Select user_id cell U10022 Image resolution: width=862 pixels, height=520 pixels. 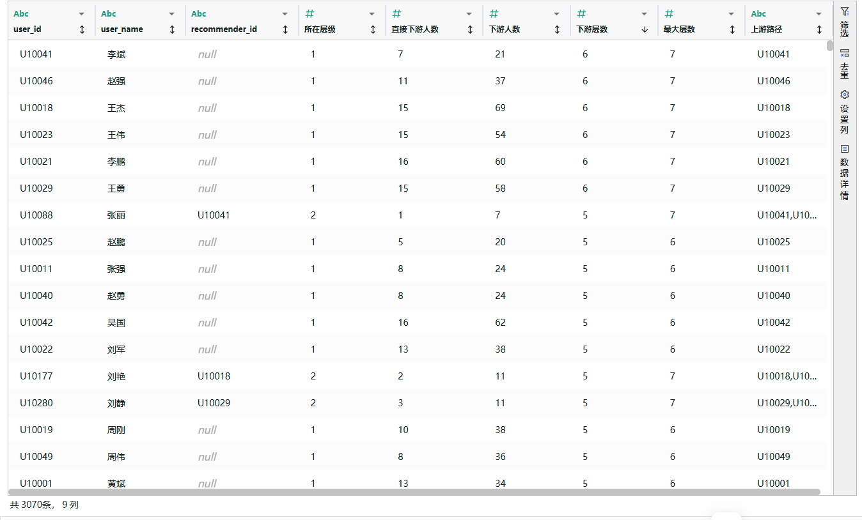tap(36, 349)
